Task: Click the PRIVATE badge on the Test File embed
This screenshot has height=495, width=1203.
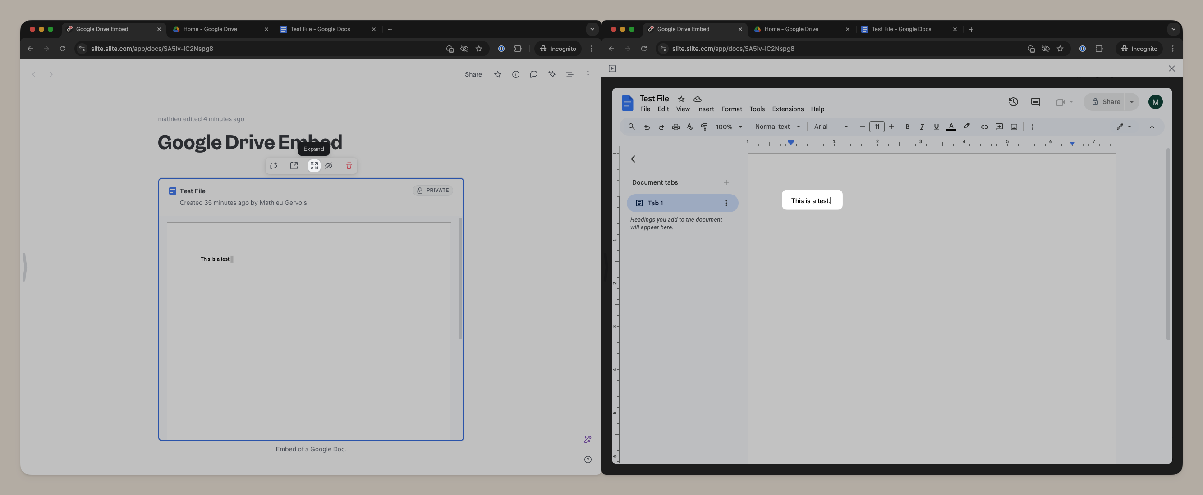Action: click(x=432, y=191)
